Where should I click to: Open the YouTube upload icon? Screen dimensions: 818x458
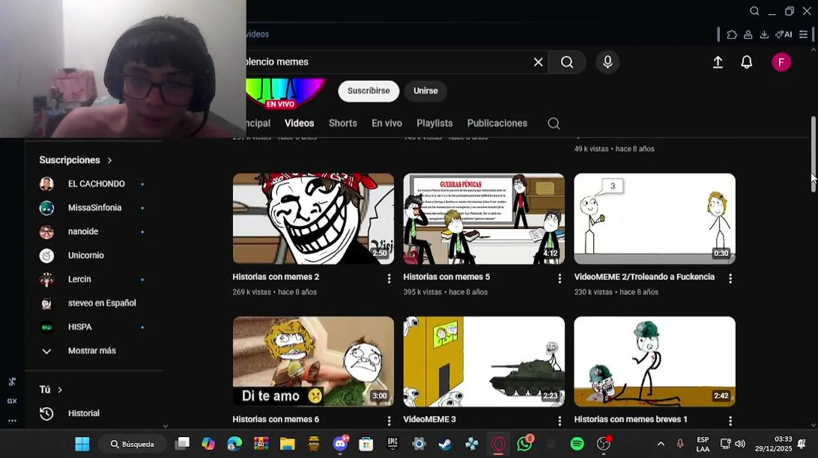(x=717, y=62)
